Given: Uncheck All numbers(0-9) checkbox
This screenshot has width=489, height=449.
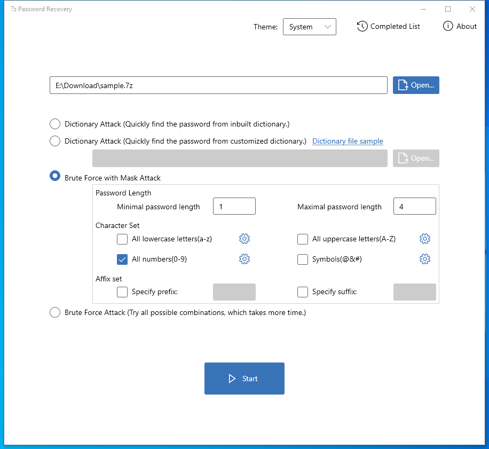Looking at the screenshot, I should [x=122, y=259].
